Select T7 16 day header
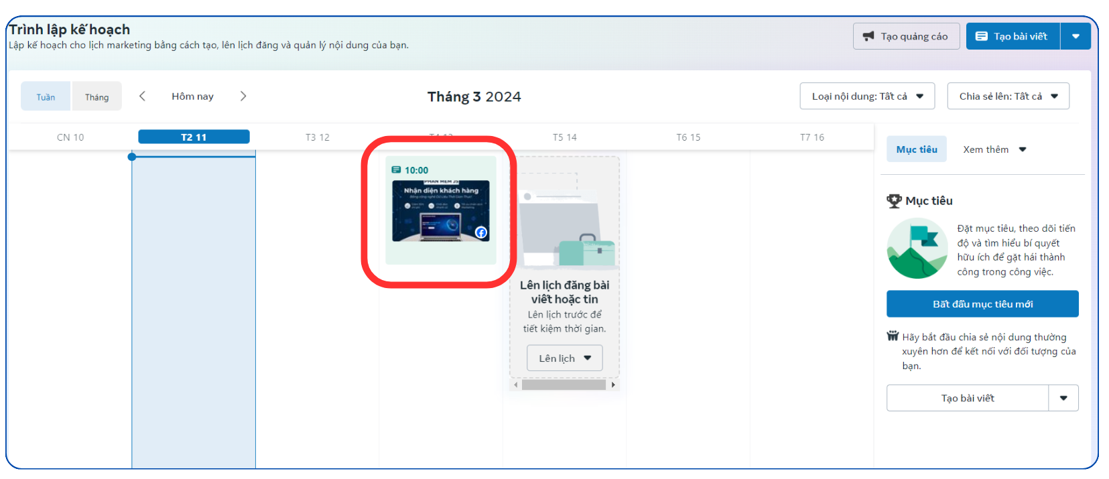 point(812,137)
